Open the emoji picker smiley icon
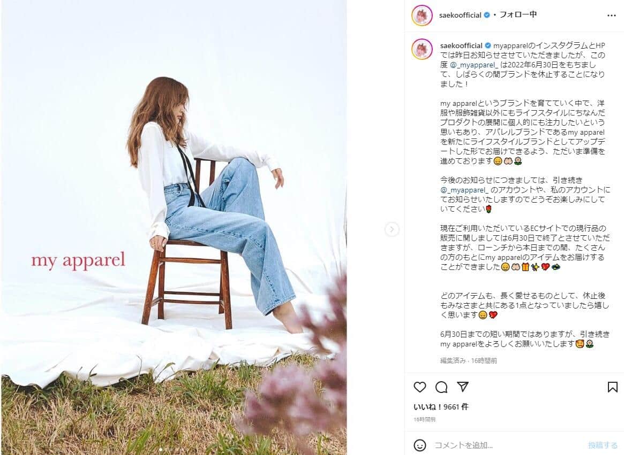 point(420,445)
